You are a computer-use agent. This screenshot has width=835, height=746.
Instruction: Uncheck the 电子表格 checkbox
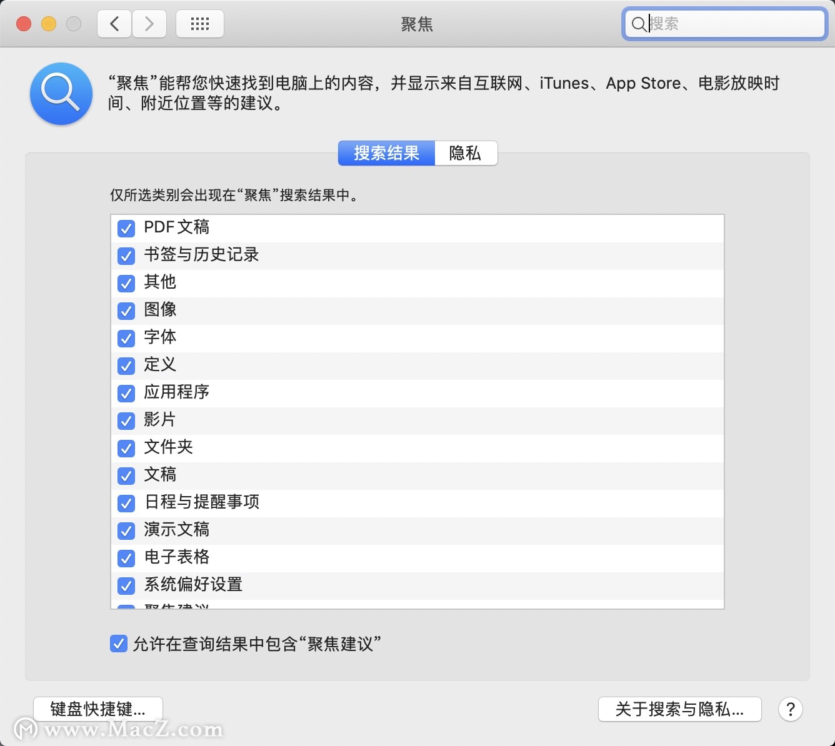126,558
